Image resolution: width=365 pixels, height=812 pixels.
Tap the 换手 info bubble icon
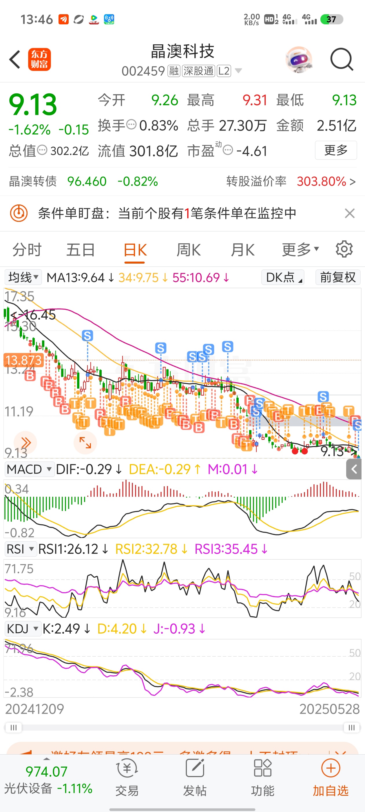[131, 124]
